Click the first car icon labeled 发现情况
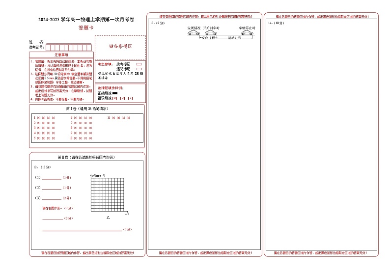The image size is (390, 276). (x=194, y=33)
